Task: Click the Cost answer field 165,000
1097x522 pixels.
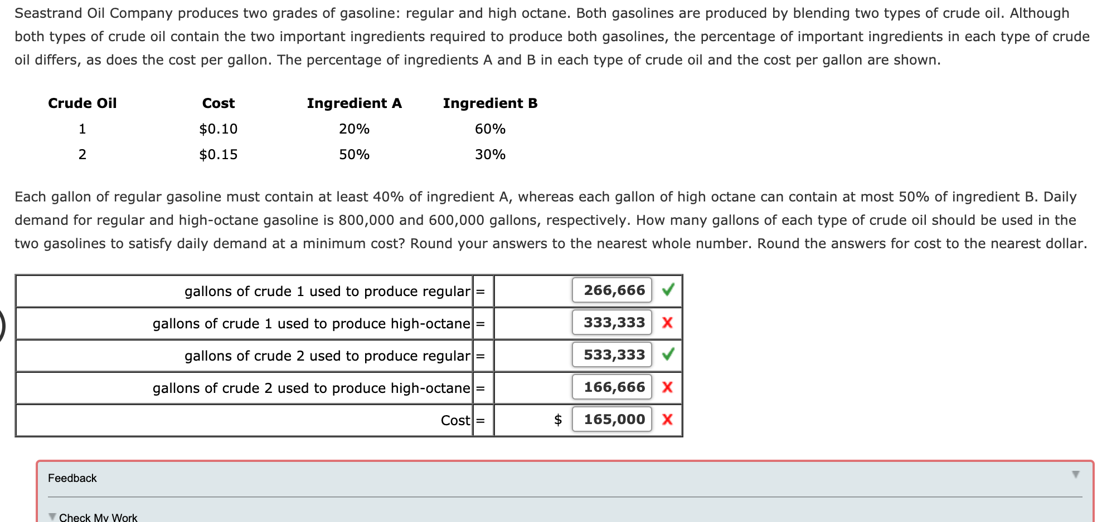Action: point(611,419)
